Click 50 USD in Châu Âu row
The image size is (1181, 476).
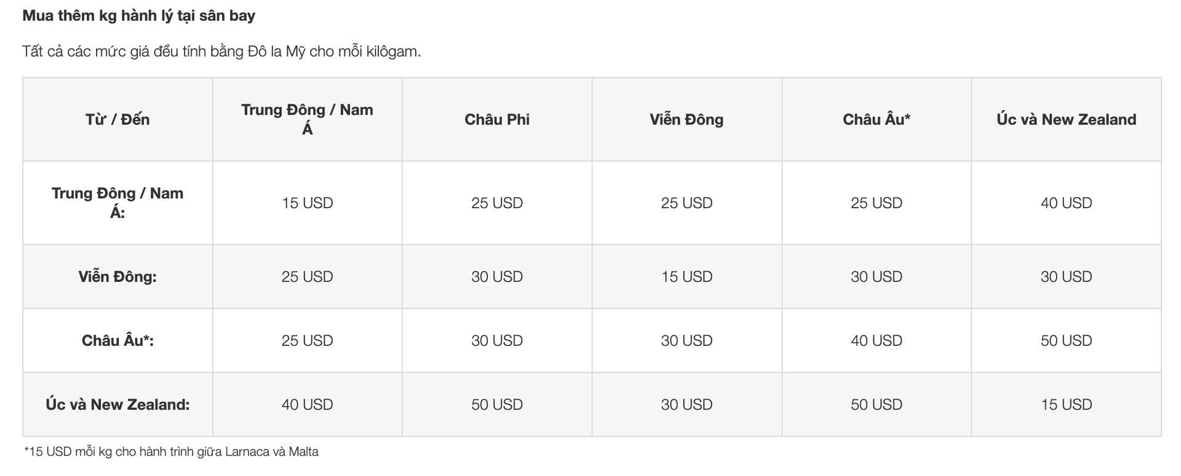(x=1067, y=340)
